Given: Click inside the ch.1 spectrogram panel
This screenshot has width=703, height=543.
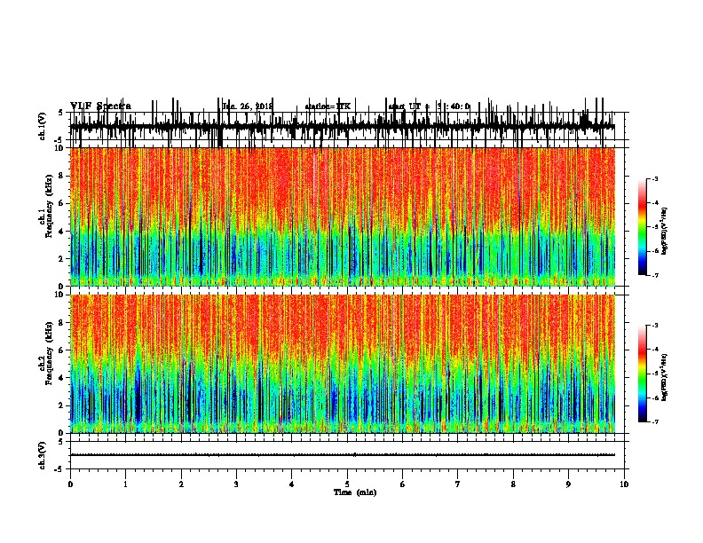Looking at the screenshot, I should (343, 216).
